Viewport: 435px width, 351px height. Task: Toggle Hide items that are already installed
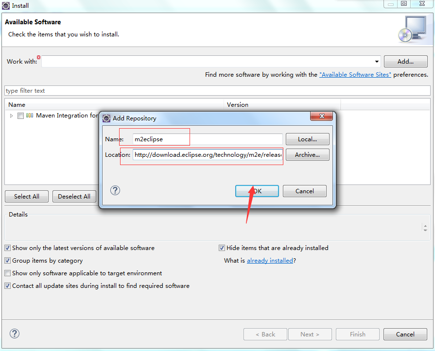(x=222, y=248)
